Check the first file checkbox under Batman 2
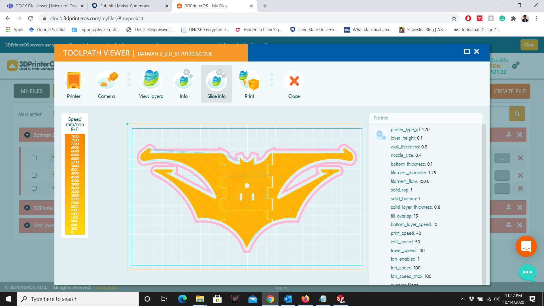 (x=34, y=158)
